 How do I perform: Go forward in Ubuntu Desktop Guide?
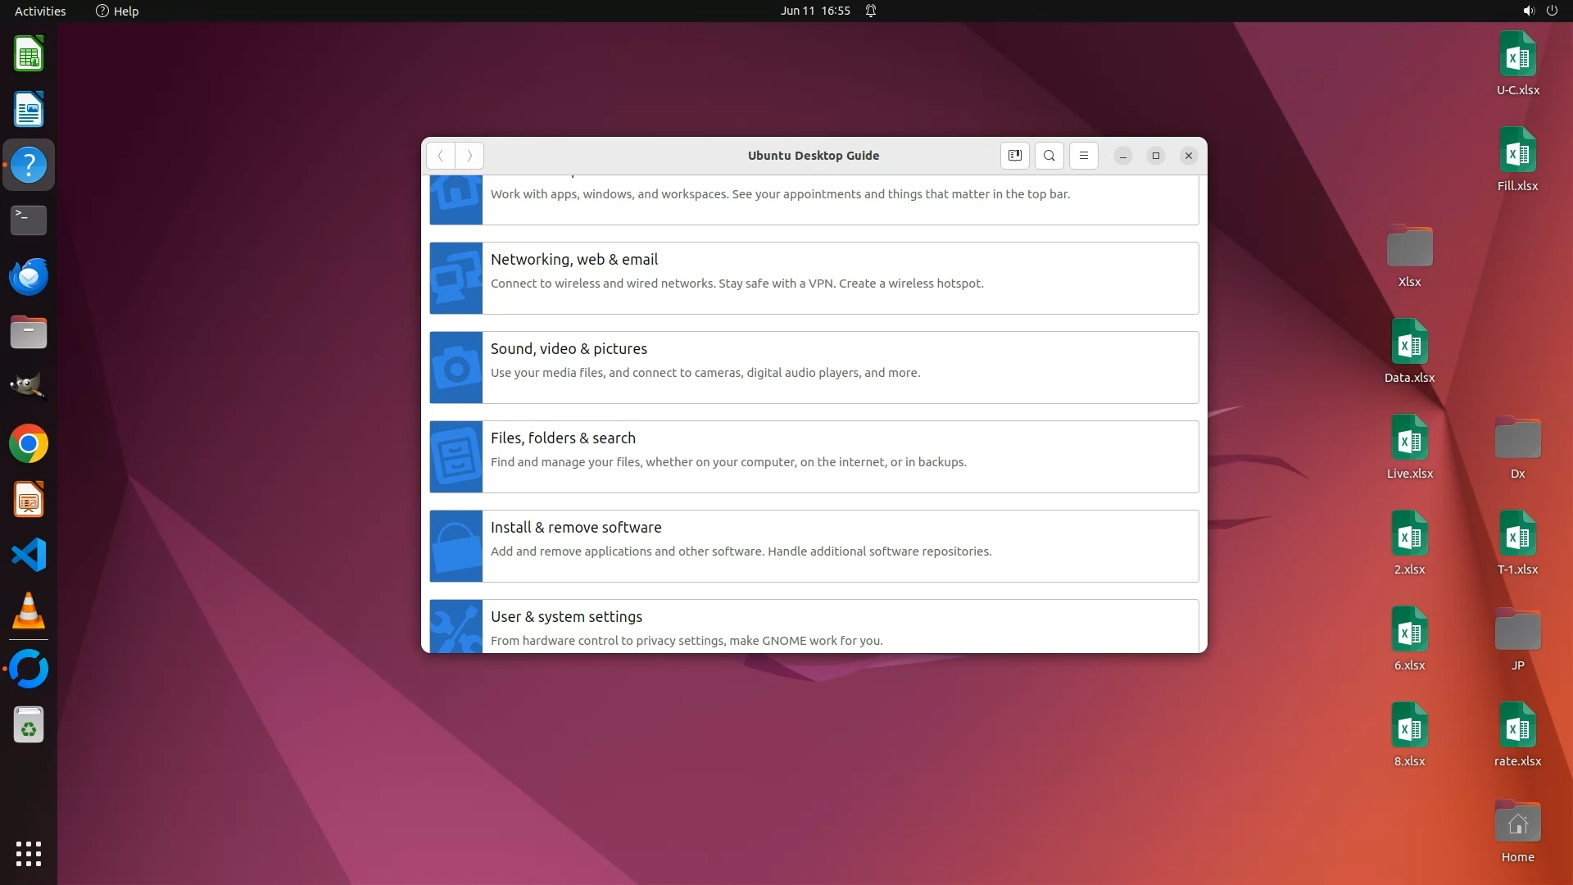click(x=469, y=156)
